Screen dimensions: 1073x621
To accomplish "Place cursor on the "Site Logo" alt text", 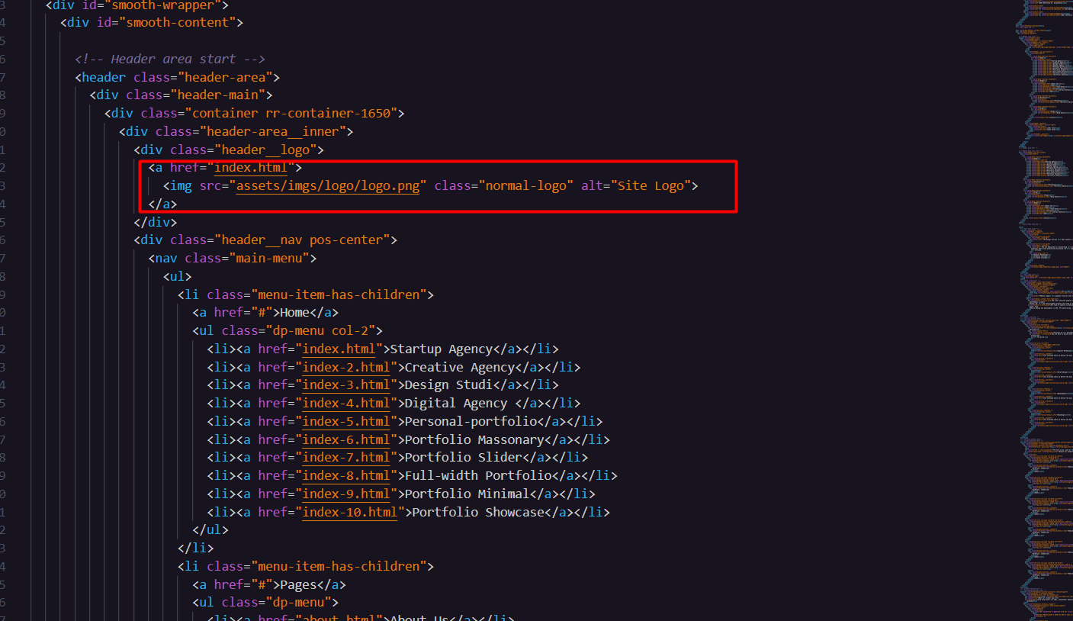I will (x=651, y=185).
